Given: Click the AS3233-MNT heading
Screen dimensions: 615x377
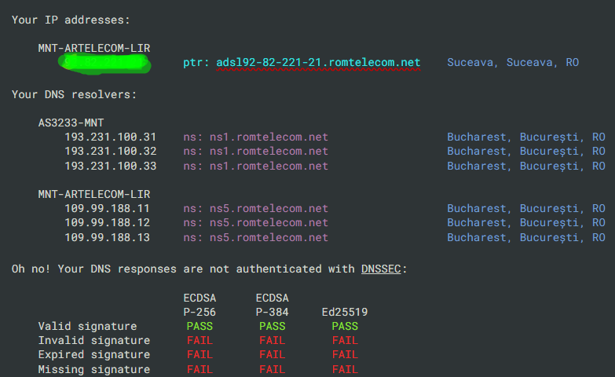Looking at the screenshot, I should 71,123.
